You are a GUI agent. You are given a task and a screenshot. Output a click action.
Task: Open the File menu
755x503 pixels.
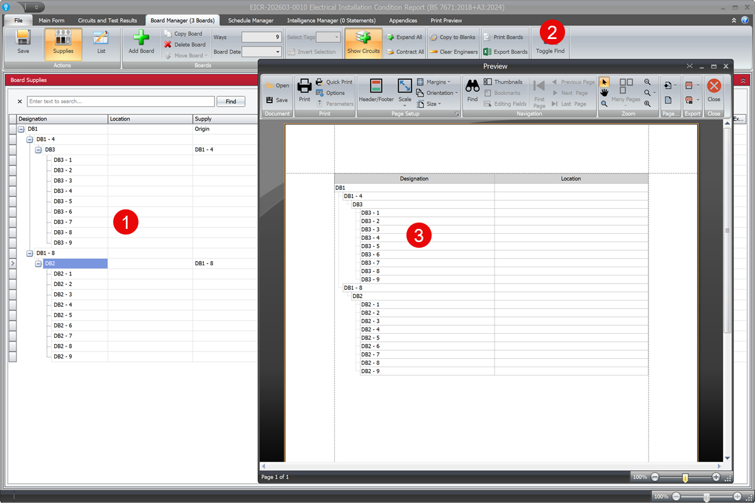[18, 20]
